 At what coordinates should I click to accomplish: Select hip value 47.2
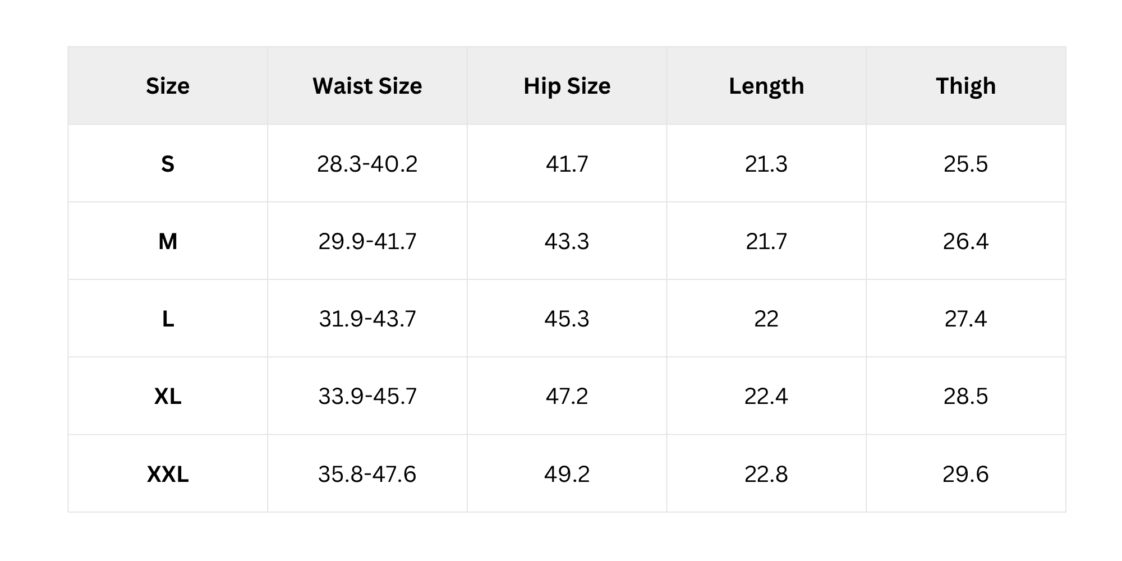567,397
